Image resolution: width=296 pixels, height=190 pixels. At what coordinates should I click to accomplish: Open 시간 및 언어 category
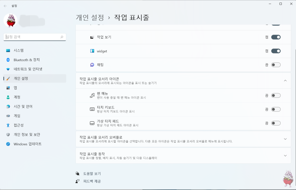[x=35, y=106]
